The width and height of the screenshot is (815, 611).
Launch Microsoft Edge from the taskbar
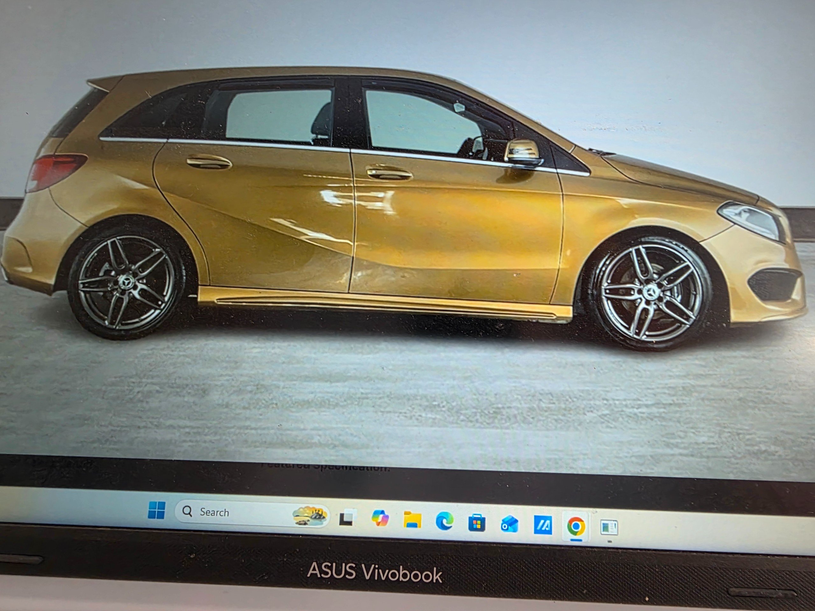[x=444, y=522]
